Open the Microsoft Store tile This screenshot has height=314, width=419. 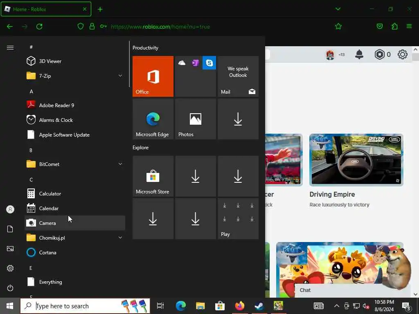pyautogui.click(x=153, y=176)
